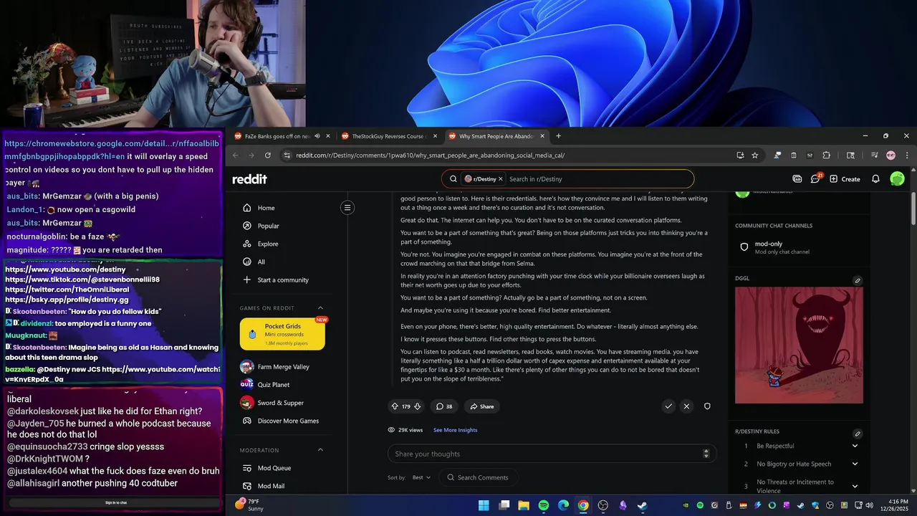The height and width of the screenshot is (516, 917).
Task: Open the Reddit advertise icon
Action: [797, 179]
